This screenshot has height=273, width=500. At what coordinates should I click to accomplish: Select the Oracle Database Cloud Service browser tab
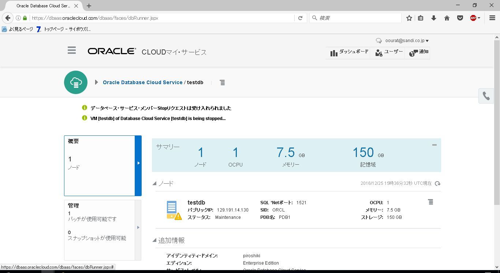(x=43, y=6)
